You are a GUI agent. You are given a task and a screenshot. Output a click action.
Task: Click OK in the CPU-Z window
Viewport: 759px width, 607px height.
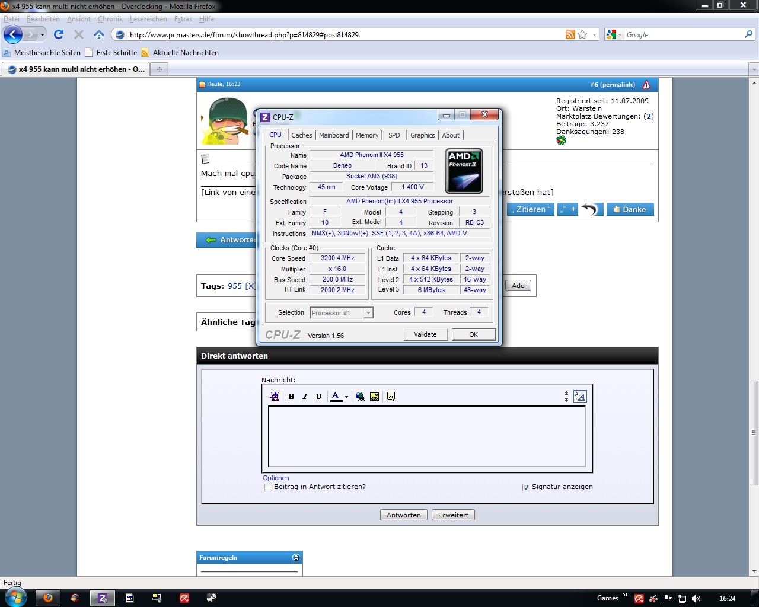[473, 334]
